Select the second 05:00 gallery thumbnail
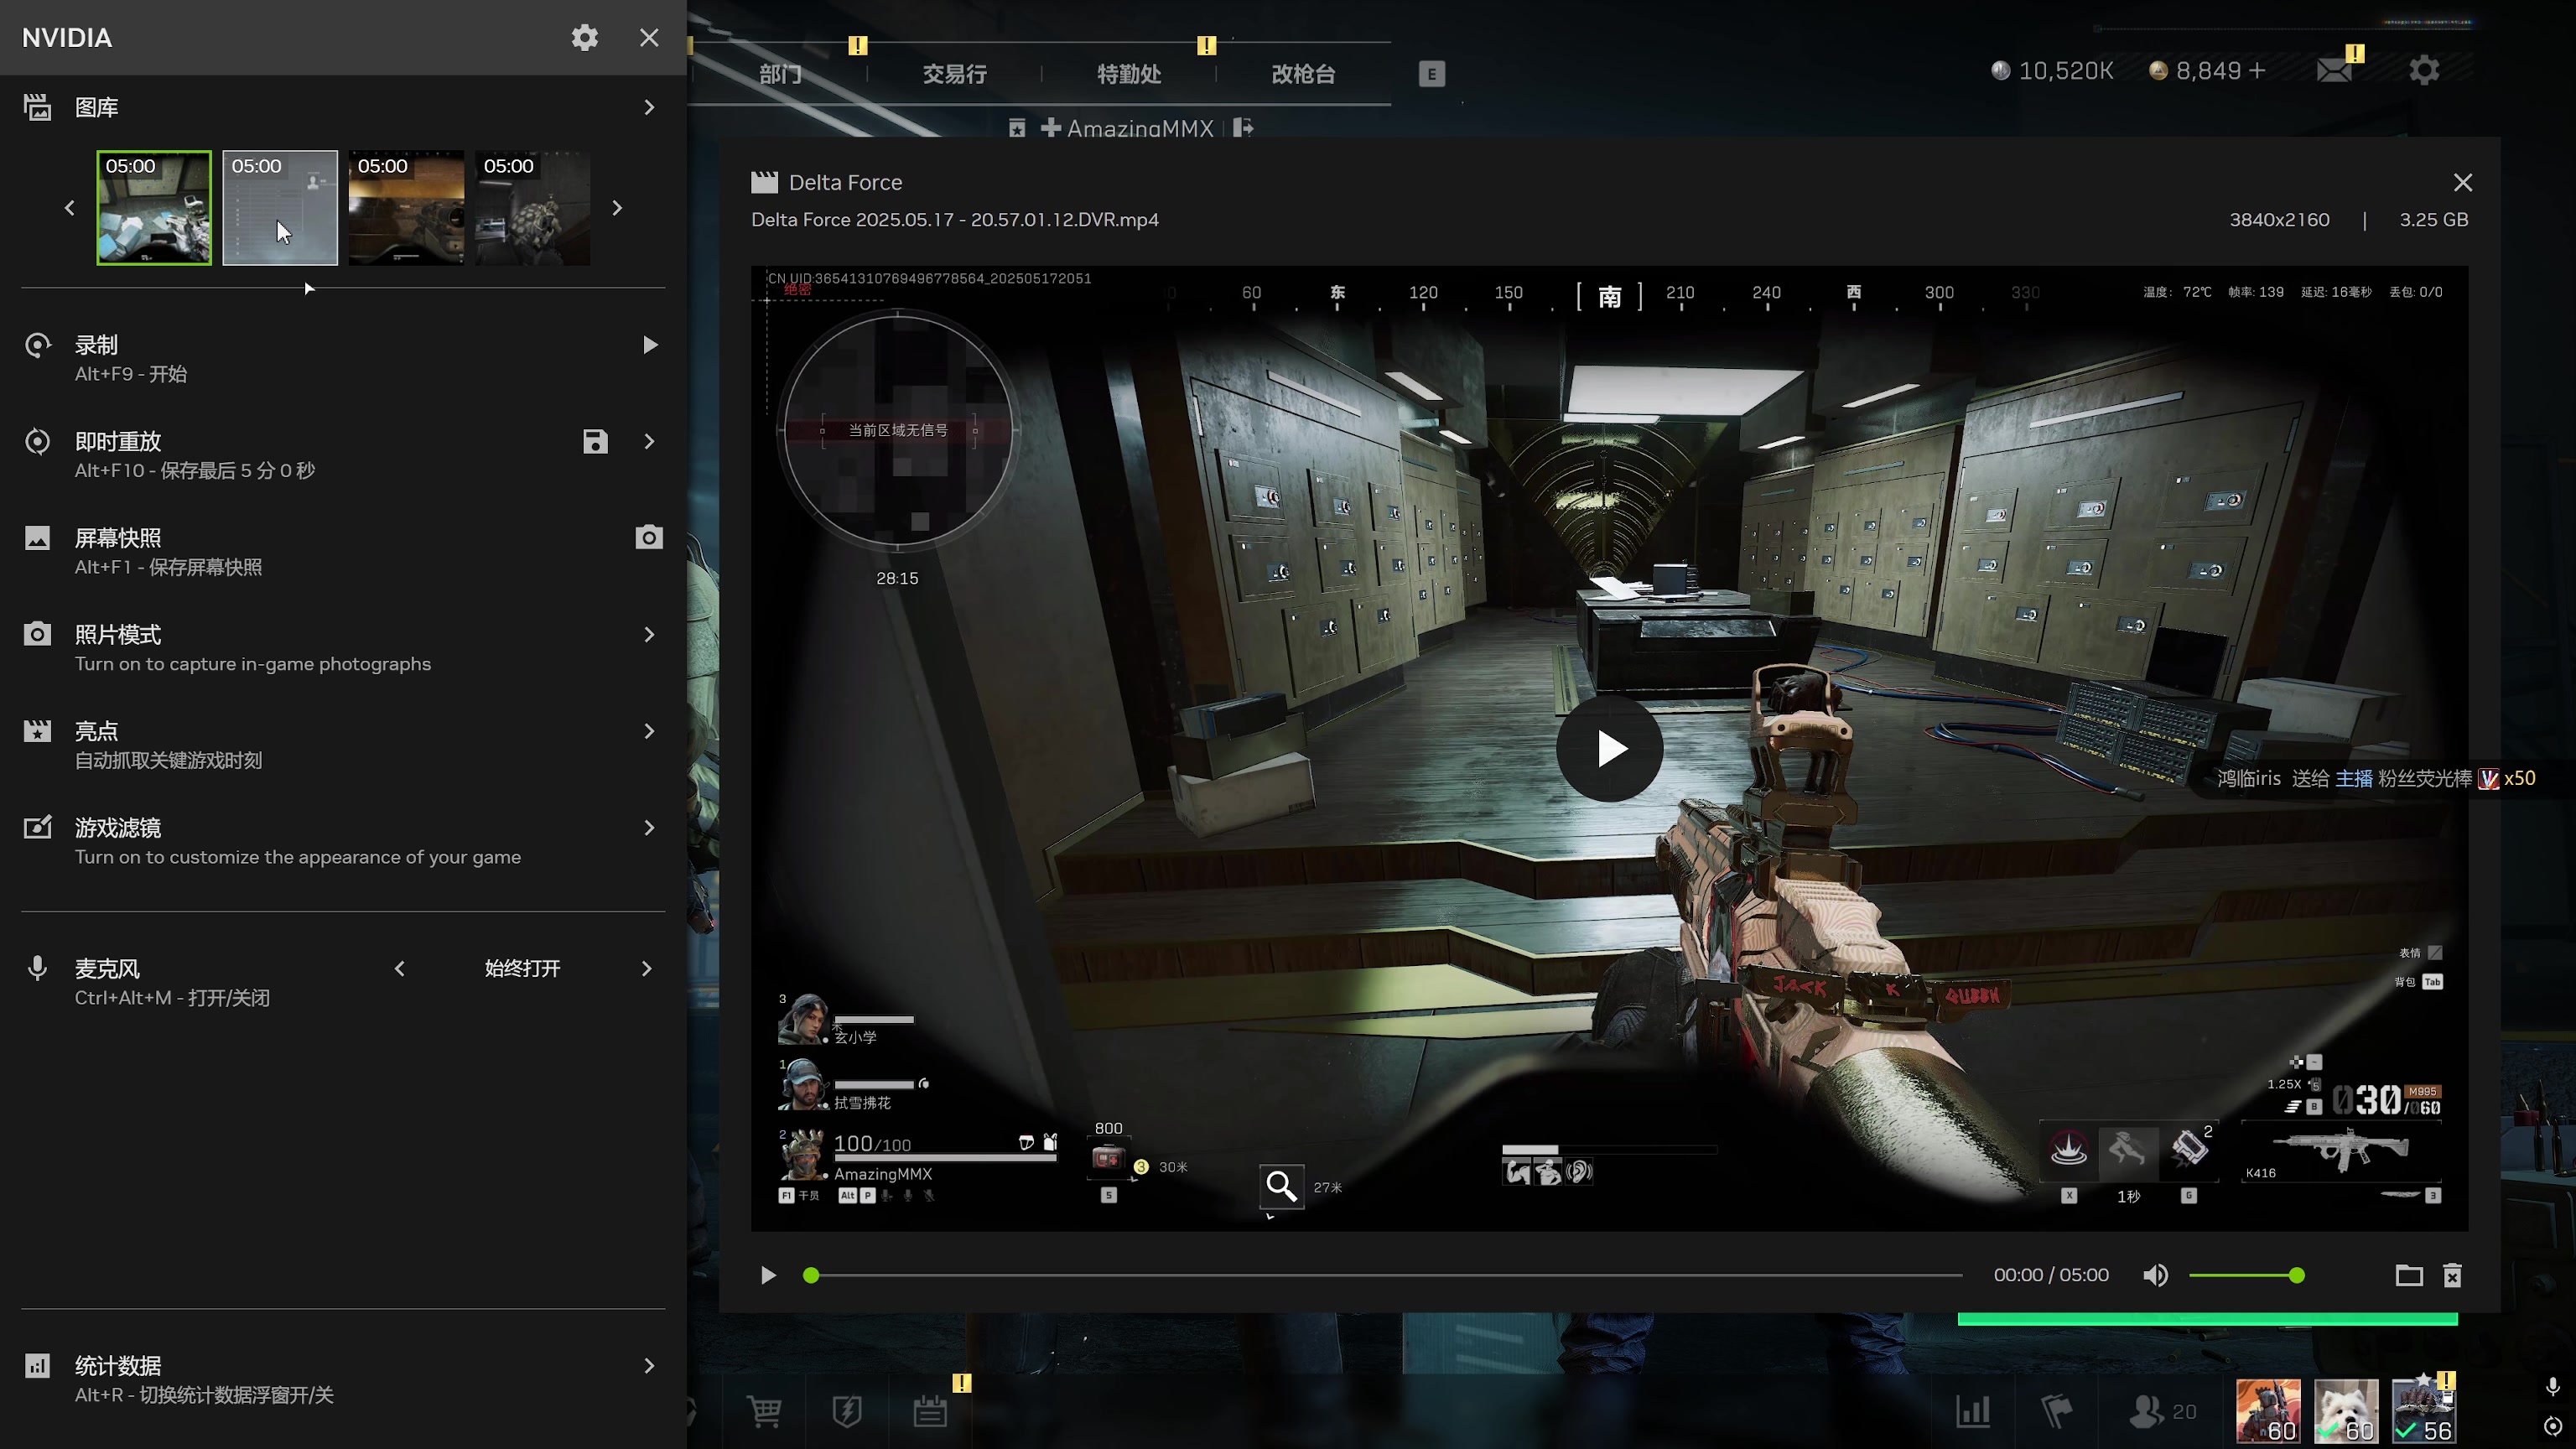The width and height of the screenshot is (2576, 1449). point(280,208)
